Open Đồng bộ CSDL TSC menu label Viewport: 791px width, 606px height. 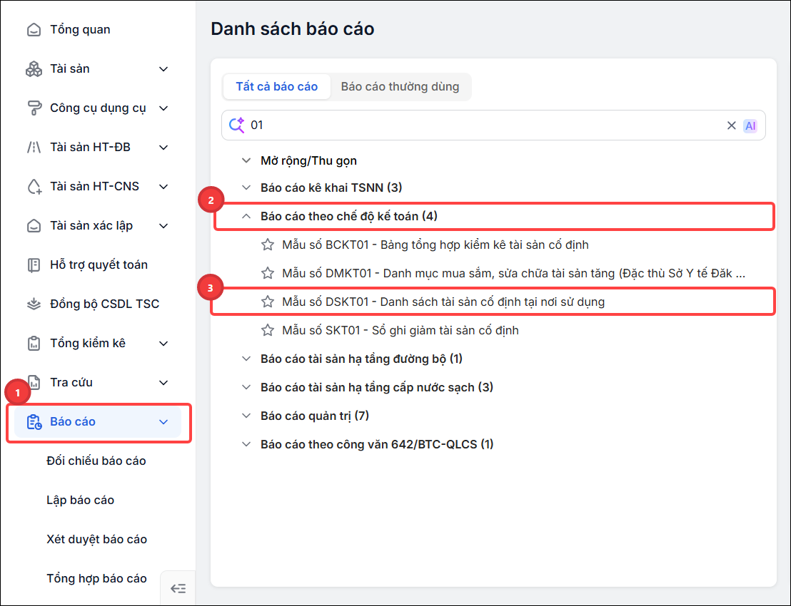click(104, 304)
